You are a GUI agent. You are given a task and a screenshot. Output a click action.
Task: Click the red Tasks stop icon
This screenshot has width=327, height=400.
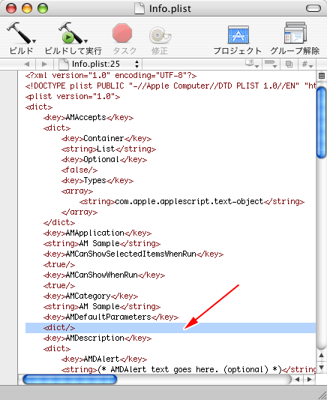coord(122,33)
